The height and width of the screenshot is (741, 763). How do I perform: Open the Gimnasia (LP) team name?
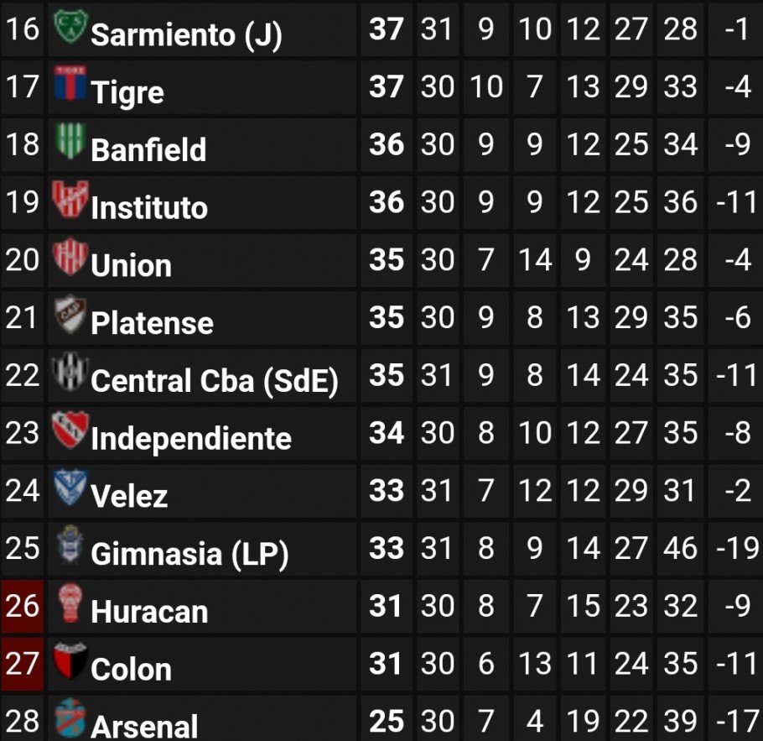point(189,554)
